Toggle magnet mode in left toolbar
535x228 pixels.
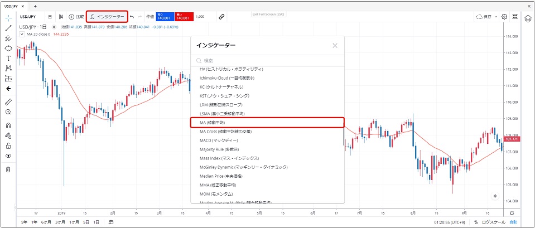tap(8, 125)
